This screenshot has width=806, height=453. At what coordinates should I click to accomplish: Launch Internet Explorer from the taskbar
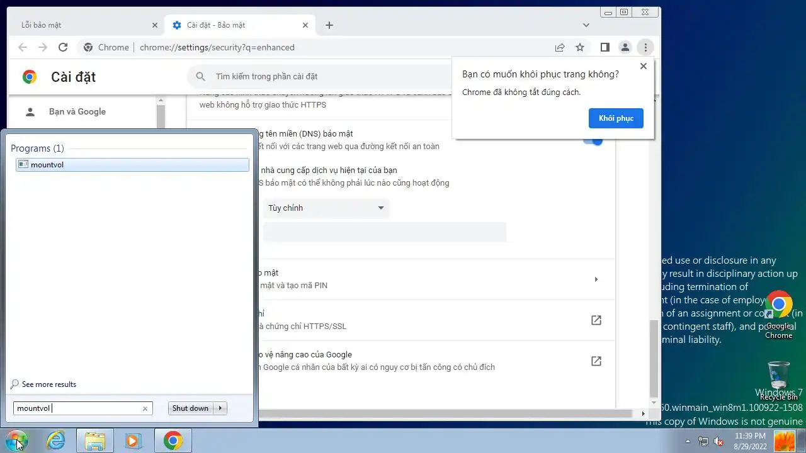tap(56, 440)
